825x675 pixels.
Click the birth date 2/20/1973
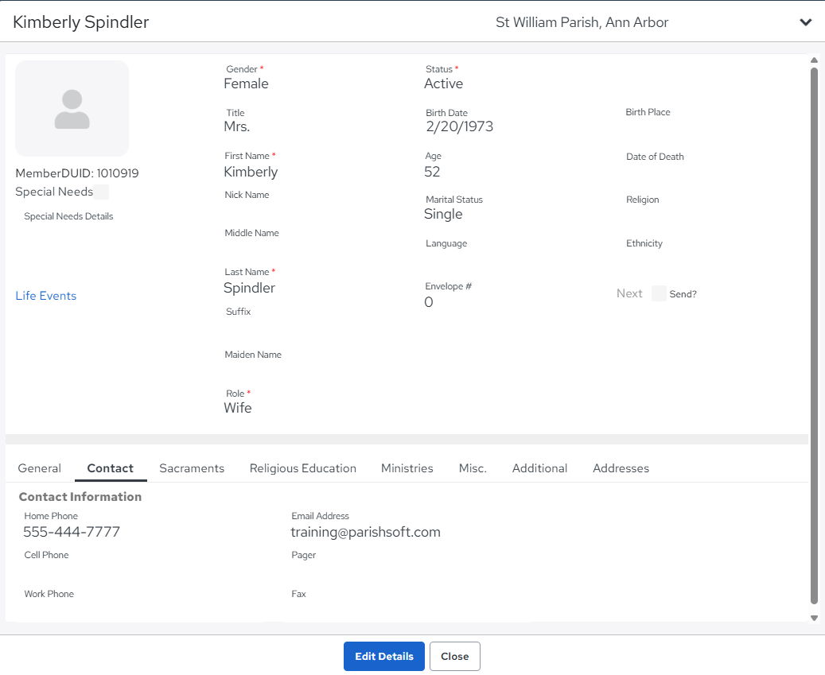(x=459, y=126)
